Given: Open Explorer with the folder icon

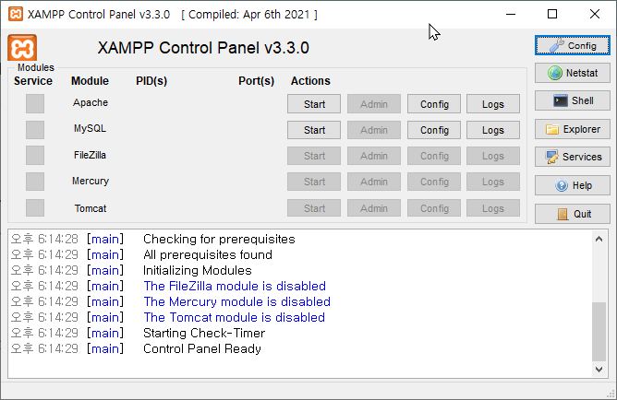Looking at the screenshot, I should pos(572,129).
